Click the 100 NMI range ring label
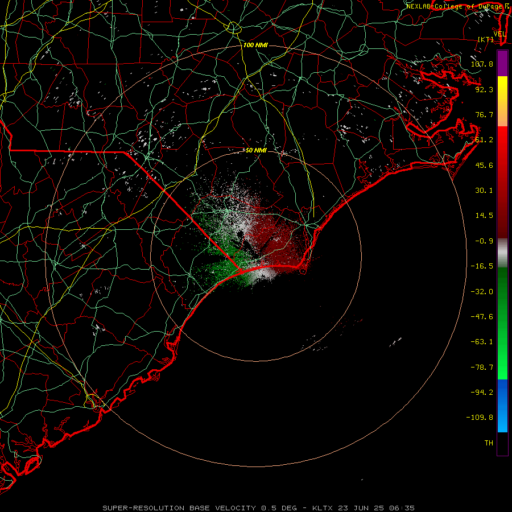Viewport: 512px width, 512px height. coord(255,45)
